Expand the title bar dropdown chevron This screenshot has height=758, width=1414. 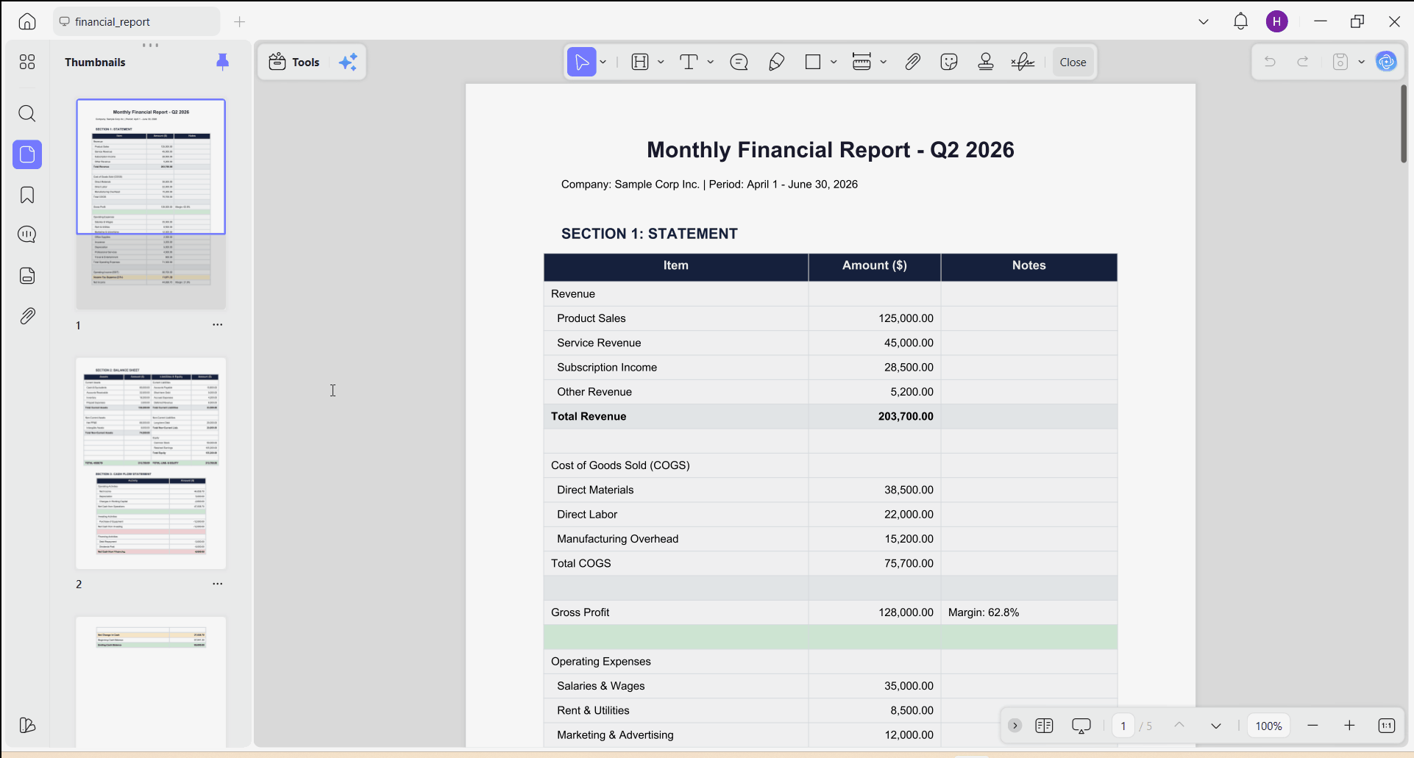[x=1204, y=21]
